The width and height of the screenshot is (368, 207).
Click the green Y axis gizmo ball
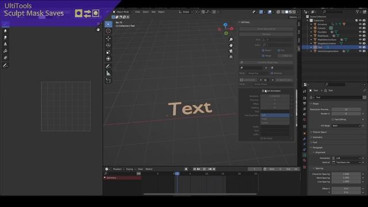coord(226,33)
